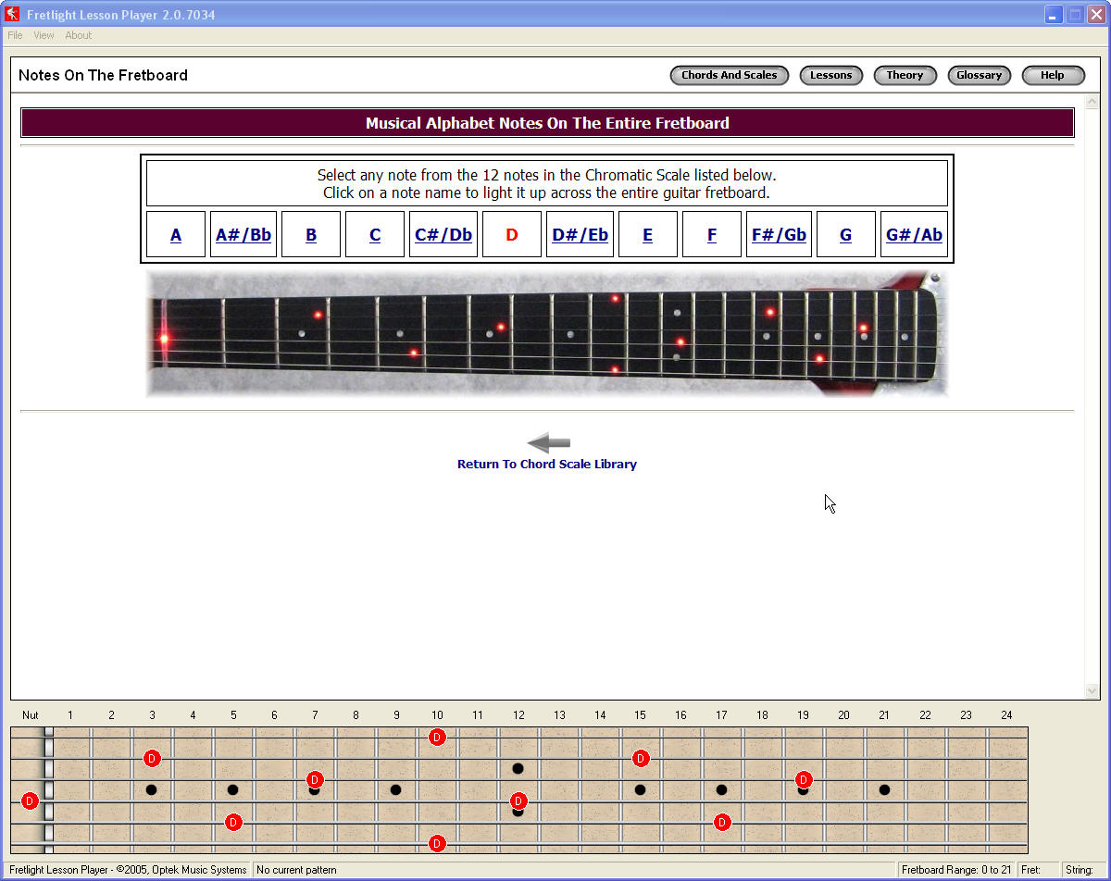The image size is (1111, 881).
Task: Click the fret number 1 label
Action: (x=70, y=714)
